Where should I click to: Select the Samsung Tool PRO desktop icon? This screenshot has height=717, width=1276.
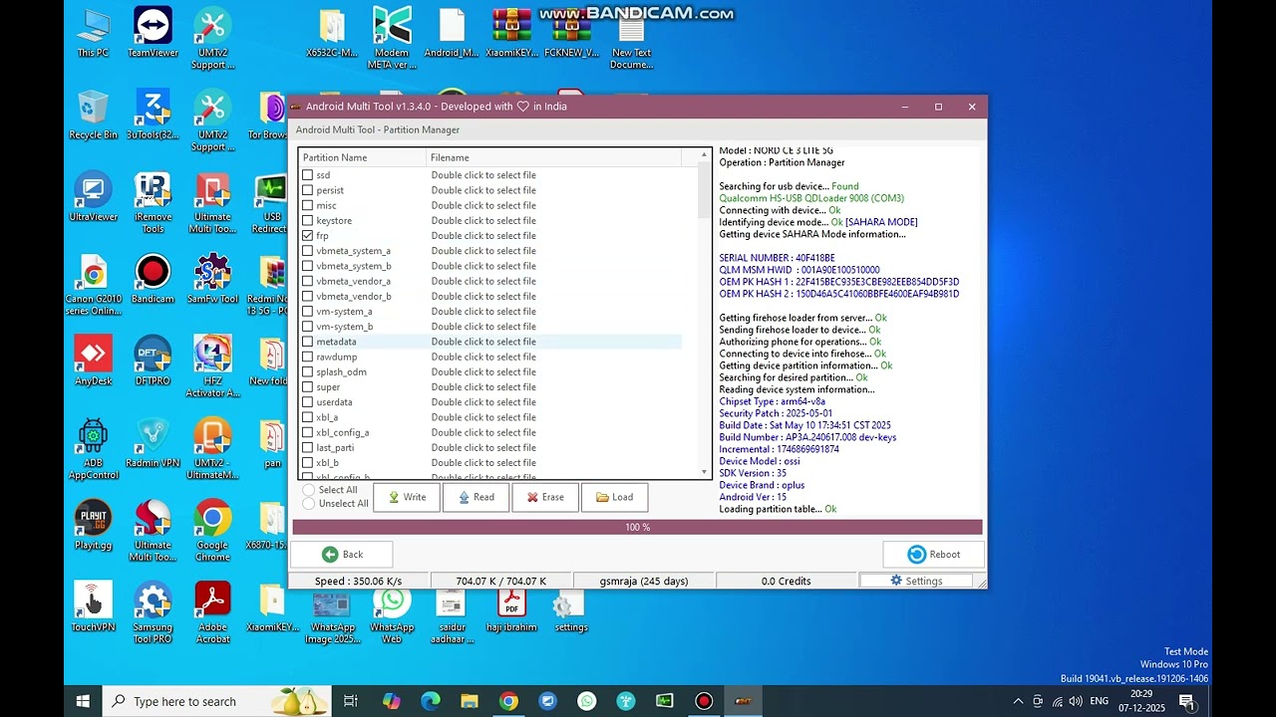pyautogui.click(x=153, y=613)
